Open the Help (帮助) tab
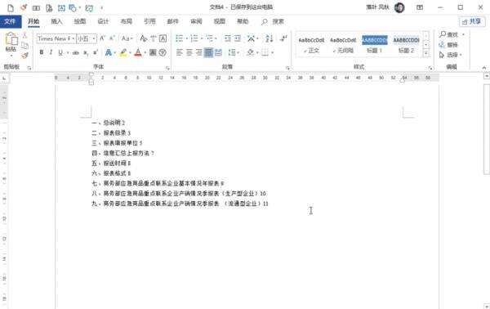The width and height of the screenshot is (490, 309). (x=243, y=21)
